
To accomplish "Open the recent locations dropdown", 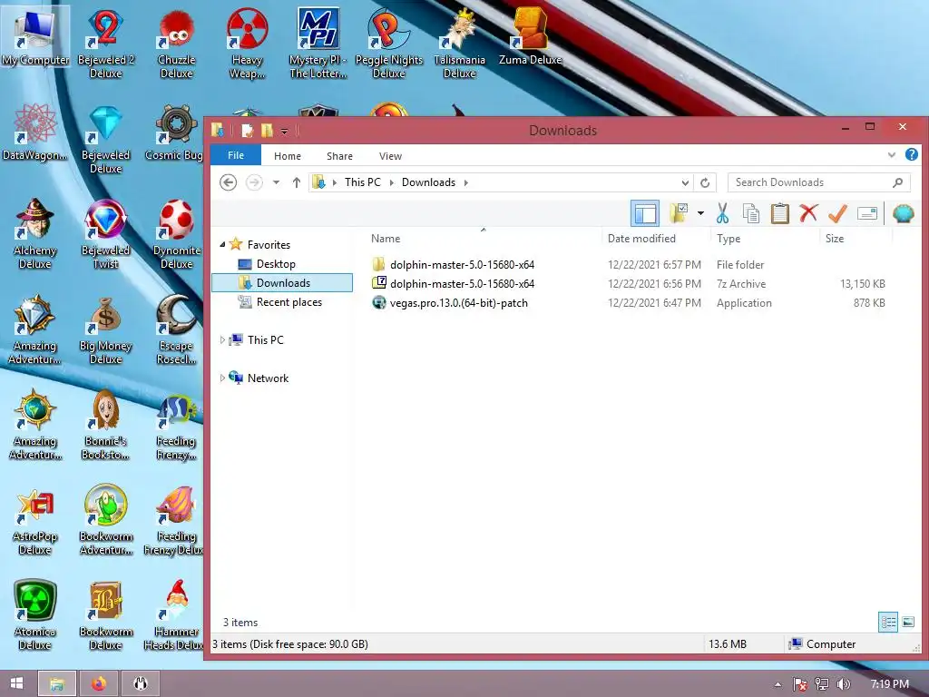I will click(276, 182).
